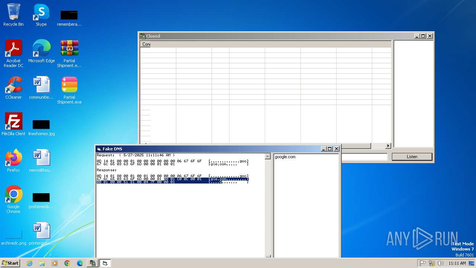Open Acrobat Reader DC shortcut
Viewport: 476px width, 268px height.
pyautogui.click(x=13, y=54)
